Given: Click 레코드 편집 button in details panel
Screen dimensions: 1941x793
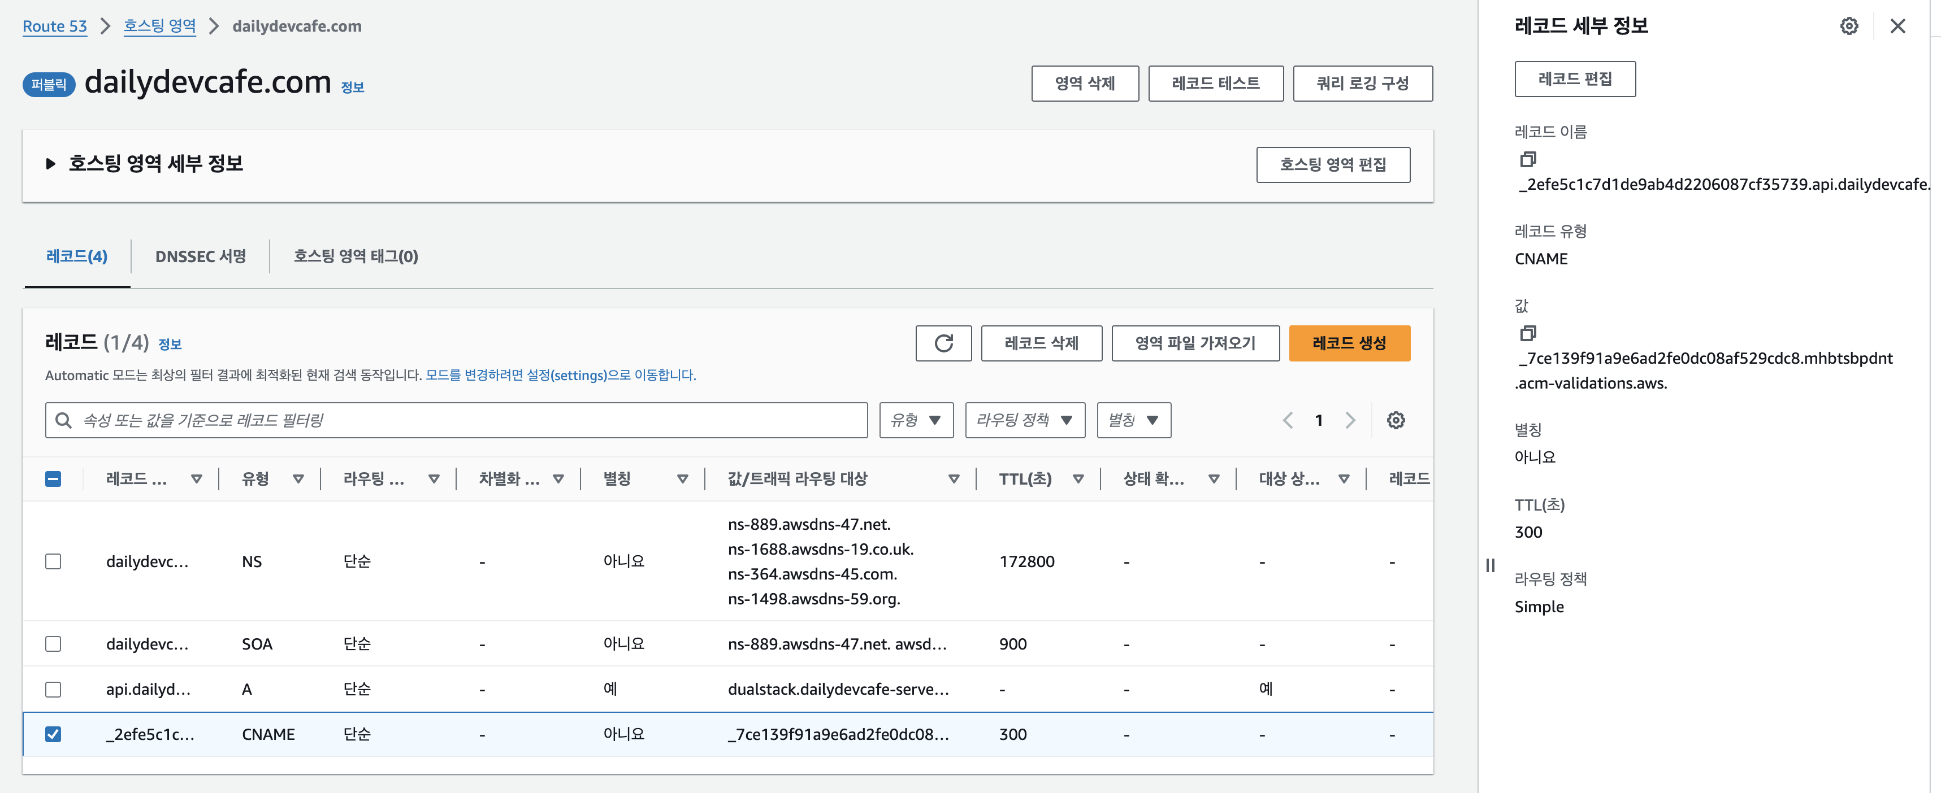Looking at the screenshot, I should tap(1575, 79).
